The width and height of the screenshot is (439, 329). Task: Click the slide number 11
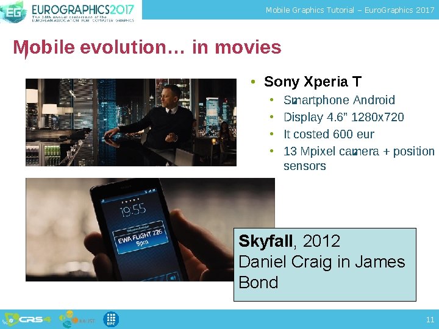click(x=430, y=319)
